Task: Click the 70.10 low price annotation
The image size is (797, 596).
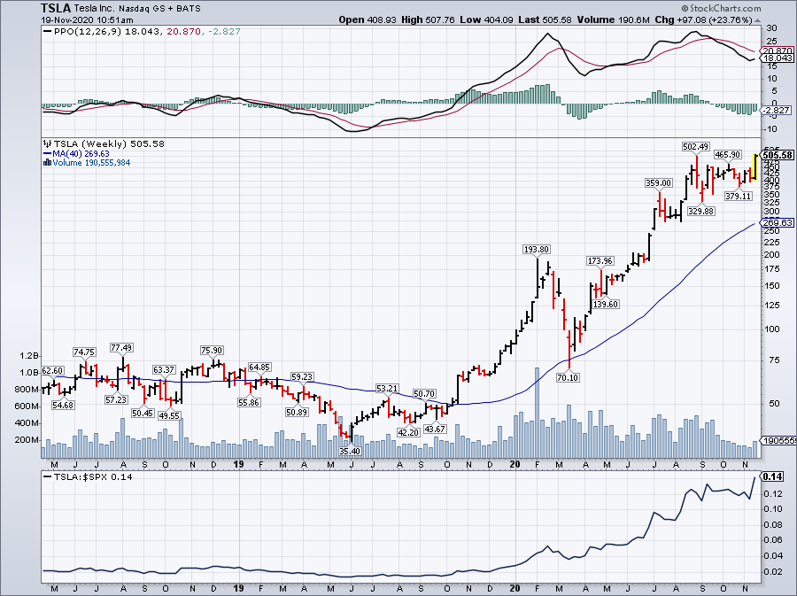Action: click(x=568, y=377)
